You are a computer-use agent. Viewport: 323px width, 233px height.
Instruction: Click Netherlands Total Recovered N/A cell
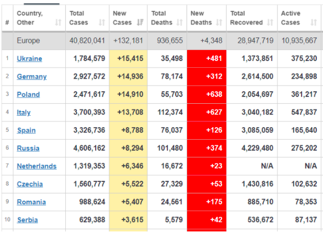[x=252, y=166]
